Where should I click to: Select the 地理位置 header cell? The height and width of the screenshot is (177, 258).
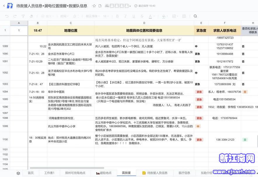pos(71,30)
